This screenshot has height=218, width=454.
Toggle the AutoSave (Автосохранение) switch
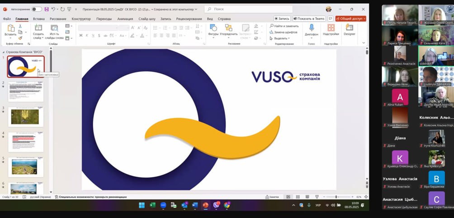coord(37,9)
